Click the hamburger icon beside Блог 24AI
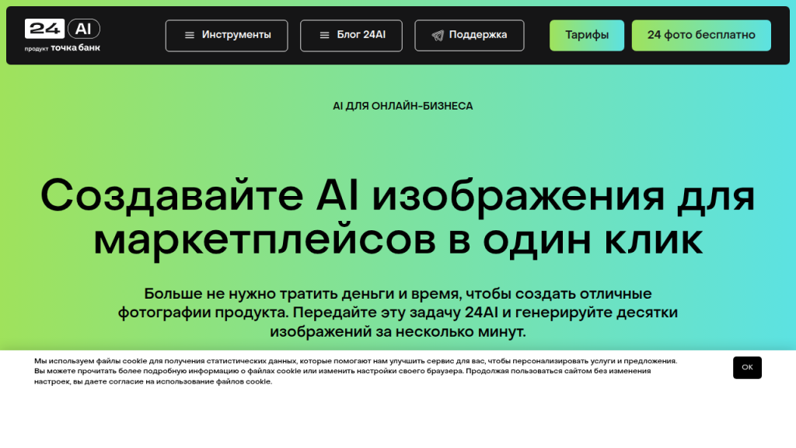 [326, 35]
